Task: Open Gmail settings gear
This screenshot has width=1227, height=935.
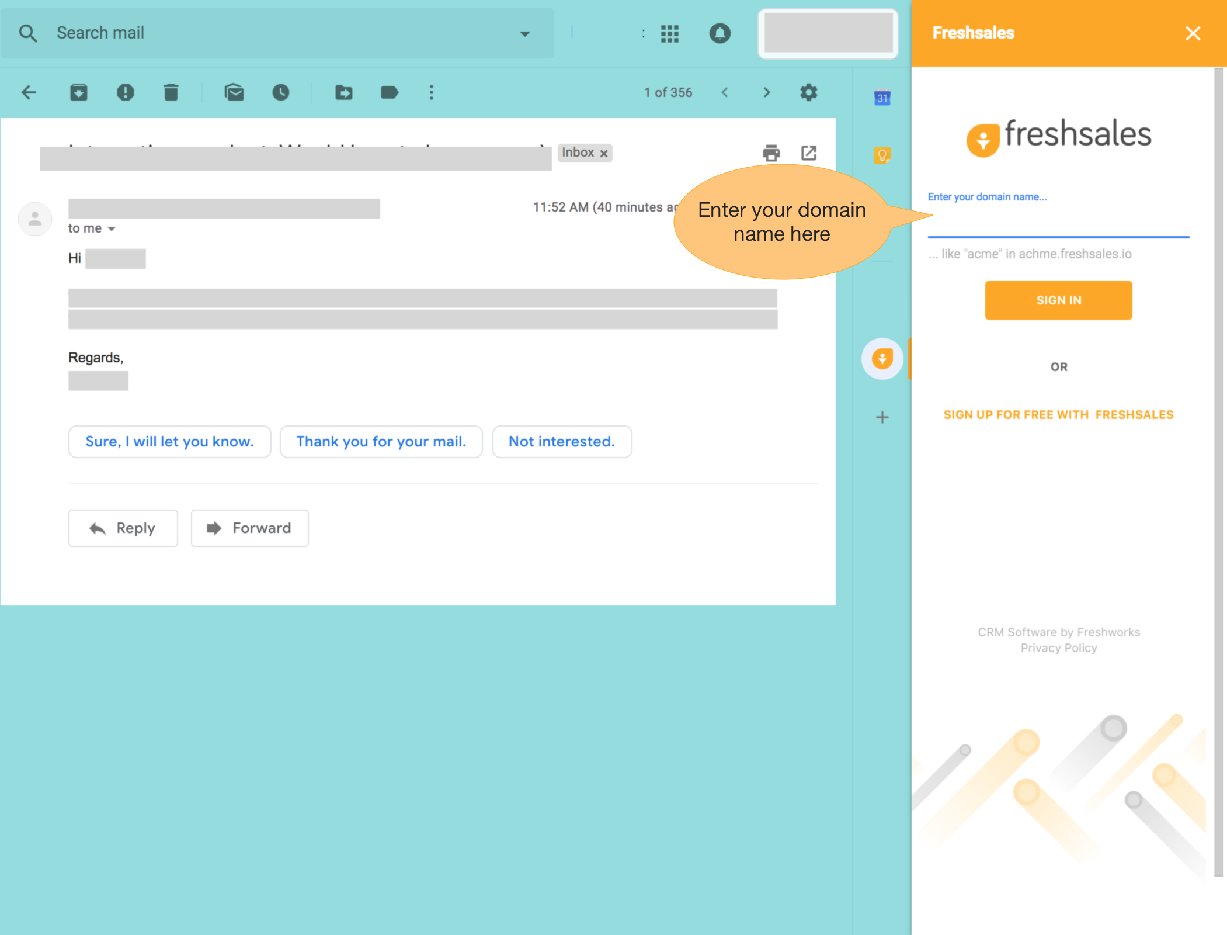Action: click(809, 92)
